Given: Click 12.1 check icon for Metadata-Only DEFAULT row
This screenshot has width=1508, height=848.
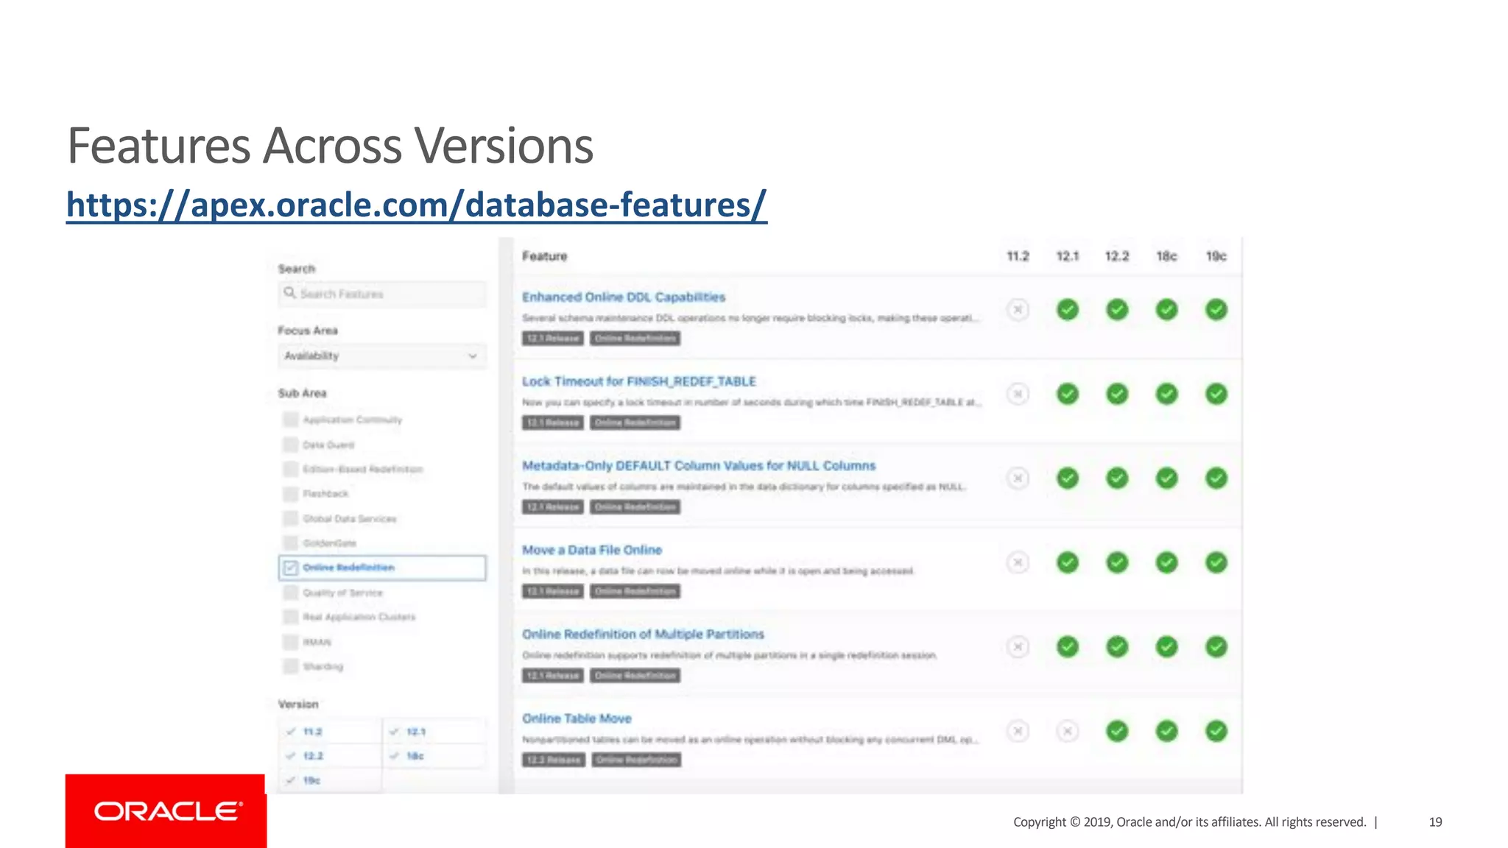Looking at the screenshot, I should coord(1068,478).
